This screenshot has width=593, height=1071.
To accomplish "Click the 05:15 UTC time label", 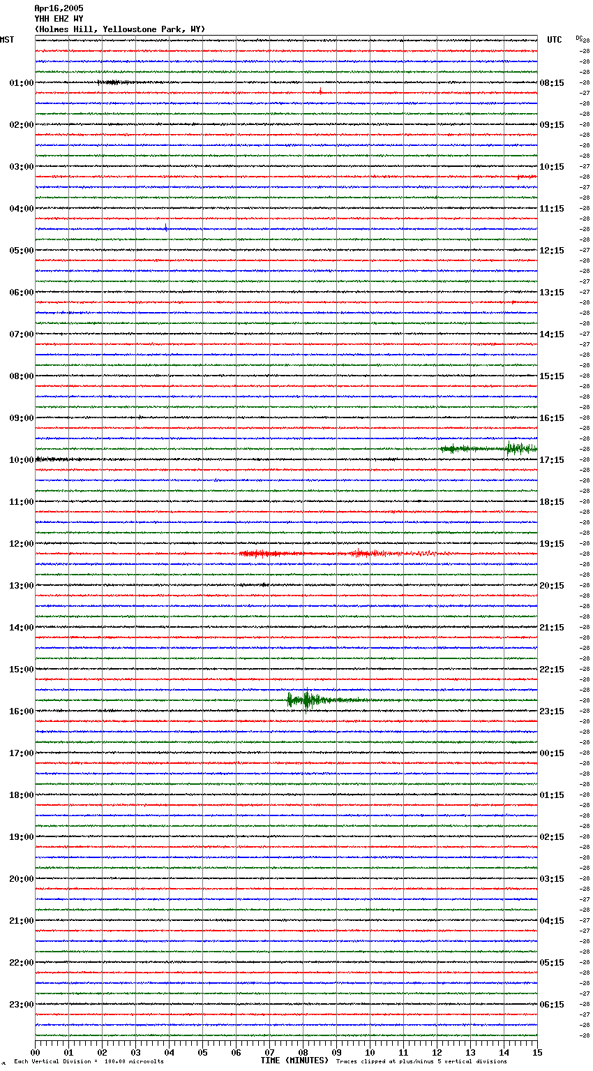I will [552, 963].
